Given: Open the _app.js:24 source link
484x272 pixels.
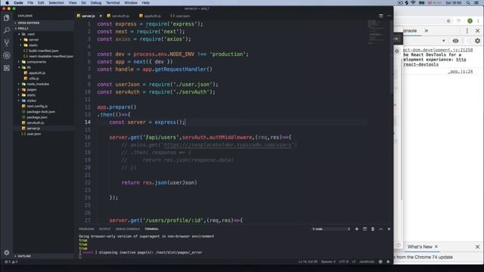Looking at the screenshot, I should tap(461, 71).
